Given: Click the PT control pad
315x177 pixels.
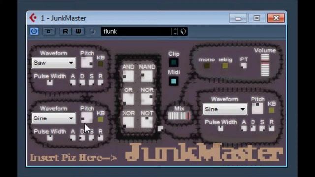Looking at the screenshot, I should tap(244, 66).
